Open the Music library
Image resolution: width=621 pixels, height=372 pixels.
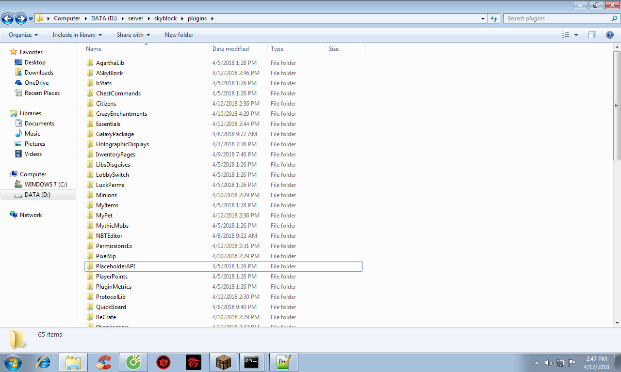33,134
